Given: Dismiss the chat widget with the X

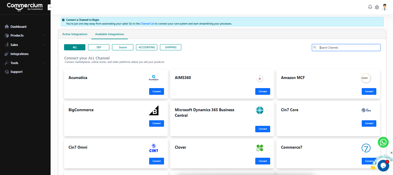Looking at the screenshot, I should tap(392, 153).
